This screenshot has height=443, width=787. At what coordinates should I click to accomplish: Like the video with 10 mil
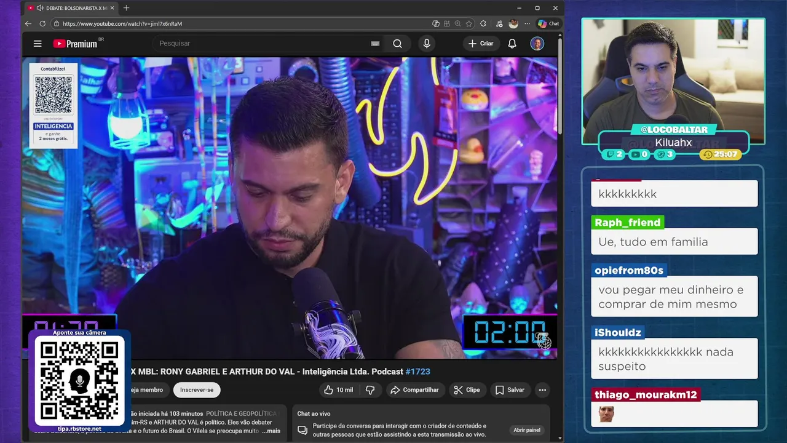point(338,390)
